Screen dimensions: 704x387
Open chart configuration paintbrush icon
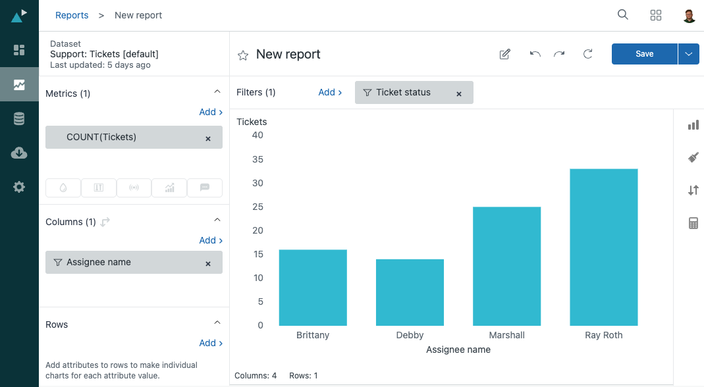[x=693, y=157]
